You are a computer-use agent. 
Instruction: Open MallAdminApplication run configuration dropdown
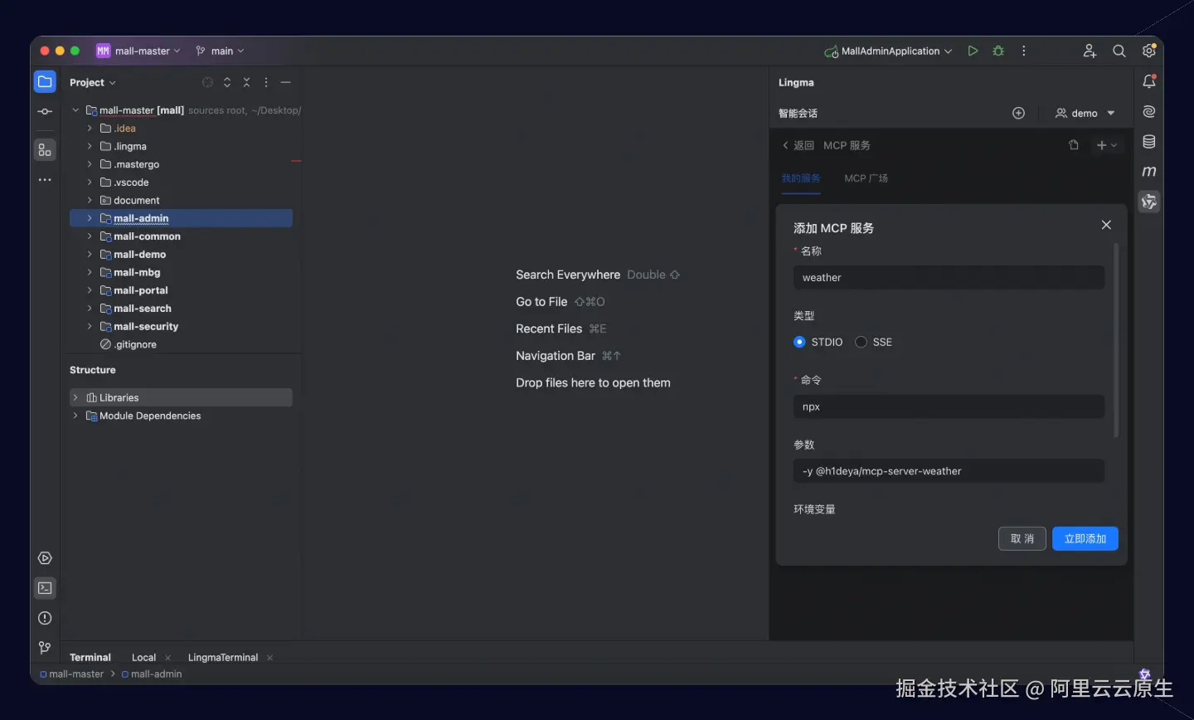pos(888,51)
